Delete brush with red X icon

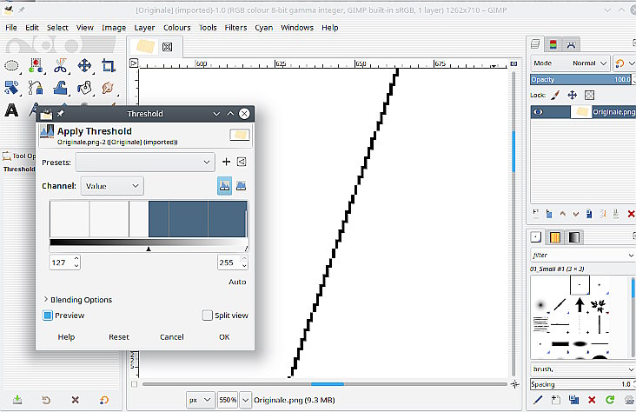point(592,400)
